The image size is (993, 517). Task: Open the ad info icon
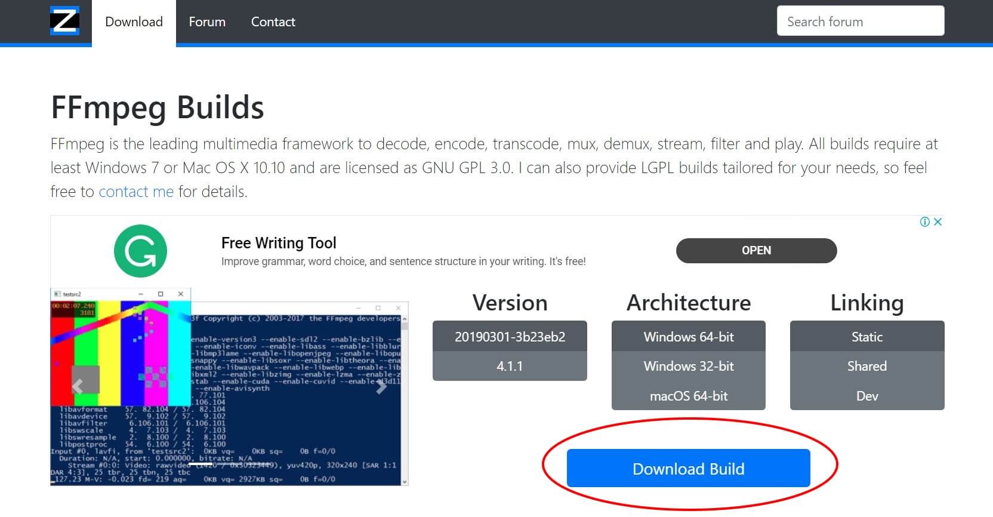(x=925, y=222)
